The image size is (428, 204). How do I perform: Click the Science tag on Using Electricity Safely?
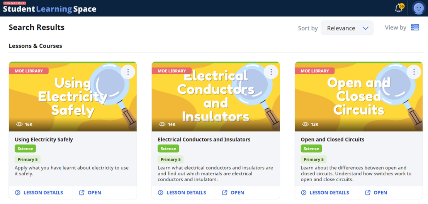coord(25,148)
